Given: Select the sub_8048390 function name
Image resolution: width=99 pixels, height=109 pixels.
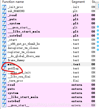Looking at the screenshot, I should pos(16,11).
